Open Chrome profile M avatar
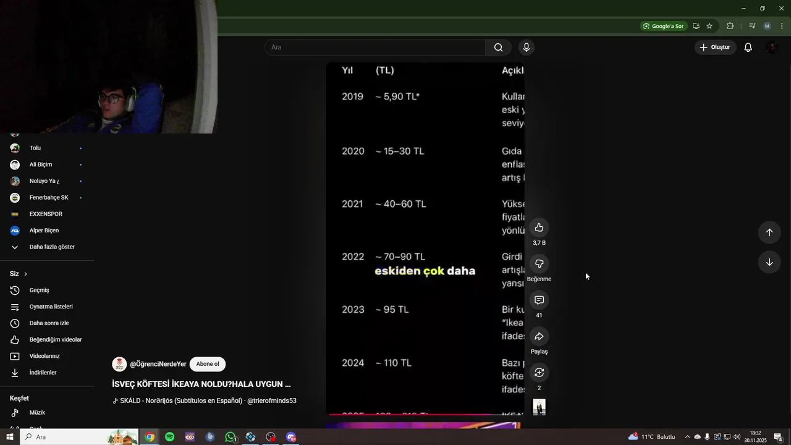 pyautogui.click(x=767, y=26)
